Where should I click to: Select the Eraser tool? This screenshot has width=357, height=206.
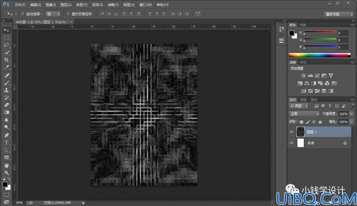(7, 105)
